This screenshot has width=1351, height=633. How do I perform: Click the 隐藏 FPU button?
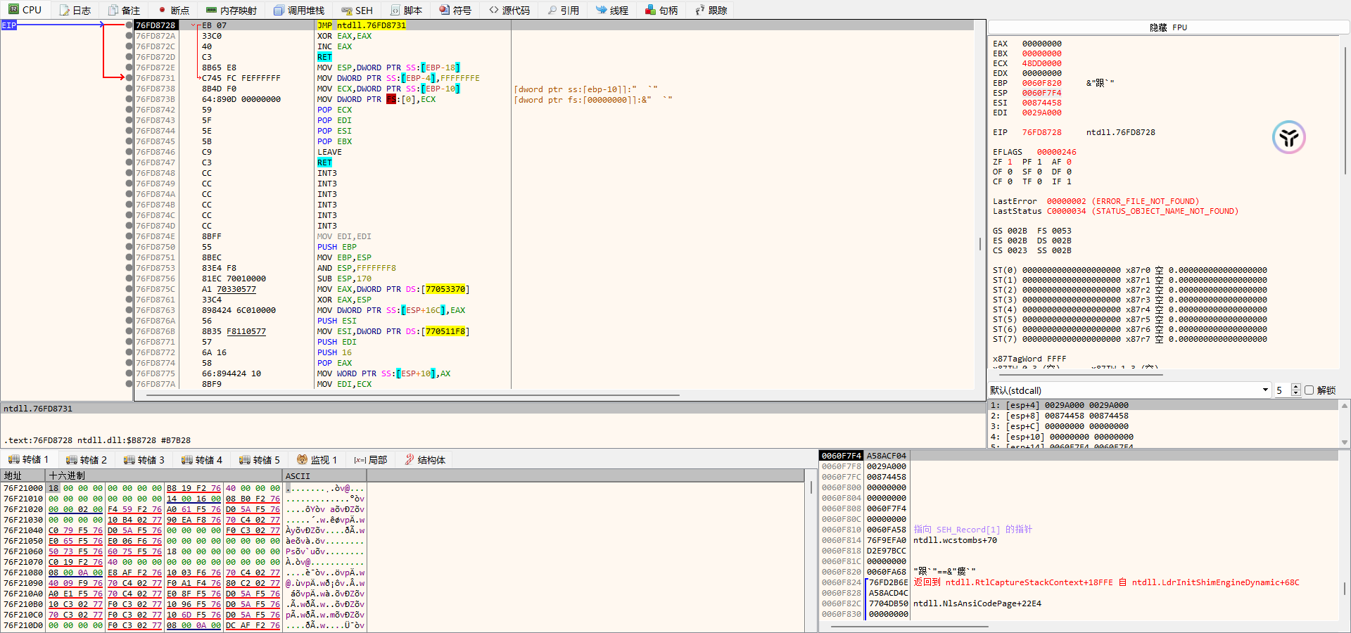point(1168,27)
